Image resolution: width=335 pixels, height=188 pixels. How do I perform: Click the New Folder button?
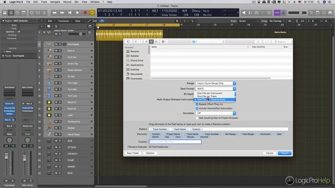pos(133,153)
